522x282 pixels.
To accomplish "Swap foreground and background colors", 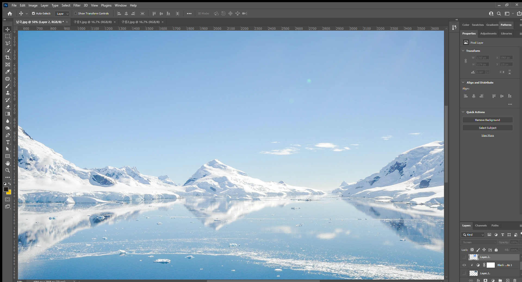I will pos(10,184).
